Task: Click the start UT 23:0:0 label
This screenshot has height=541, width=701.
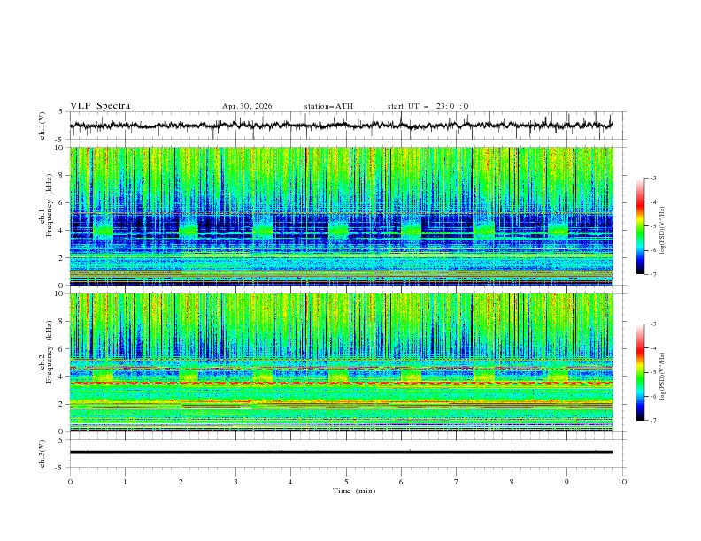Action: point(428,106)
